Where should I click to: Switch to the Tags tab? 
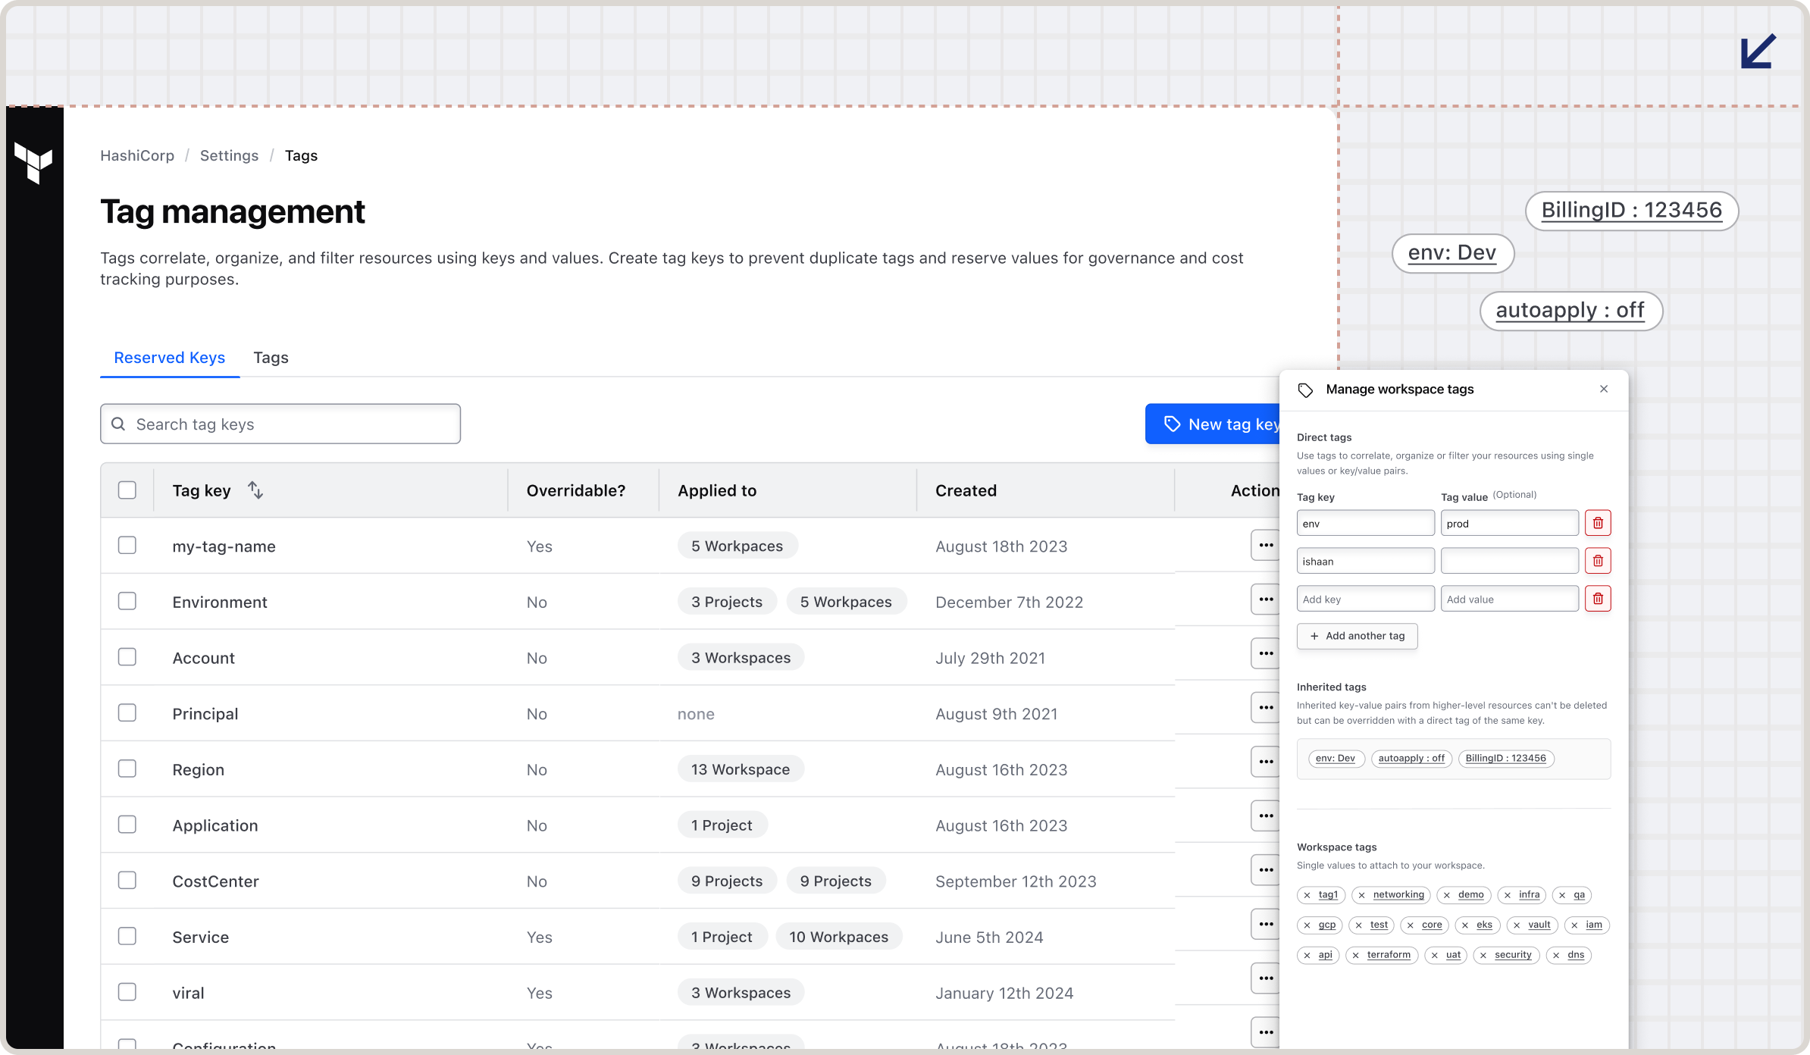(271, 358)
